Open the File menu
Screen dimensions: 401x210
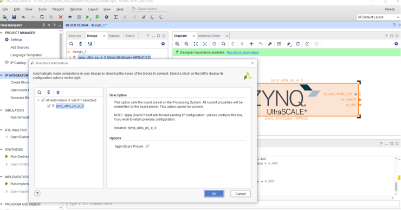[x=5, y=9]
